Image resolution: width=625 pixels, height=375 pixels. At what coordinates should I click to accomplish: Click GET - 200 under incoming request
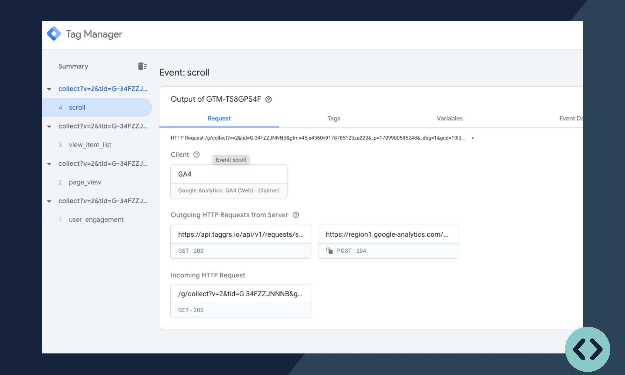[191, 310]
